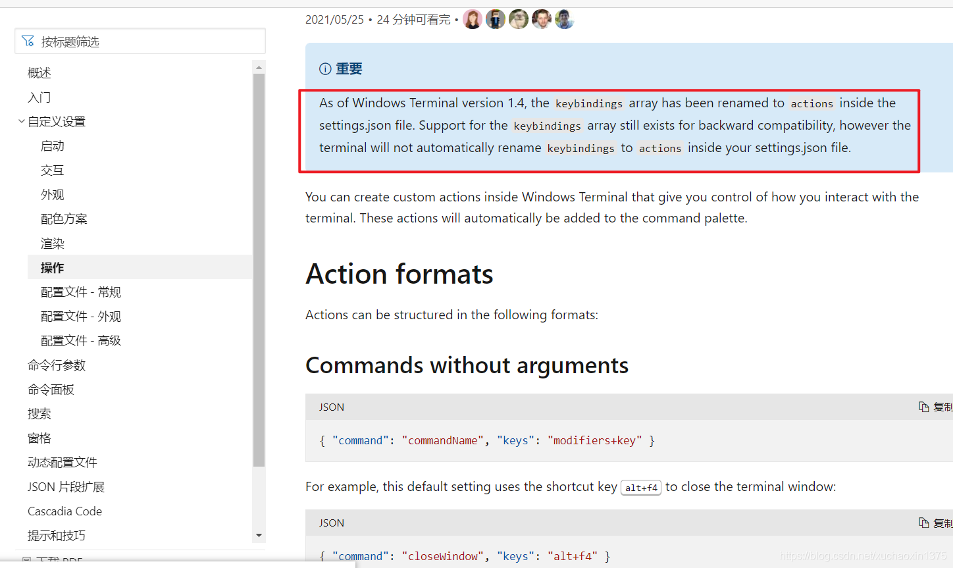The width and height of the screenshot is (953, 568).
Task: Click the 2021/05/25 publish date
Action: coord(334,20)
